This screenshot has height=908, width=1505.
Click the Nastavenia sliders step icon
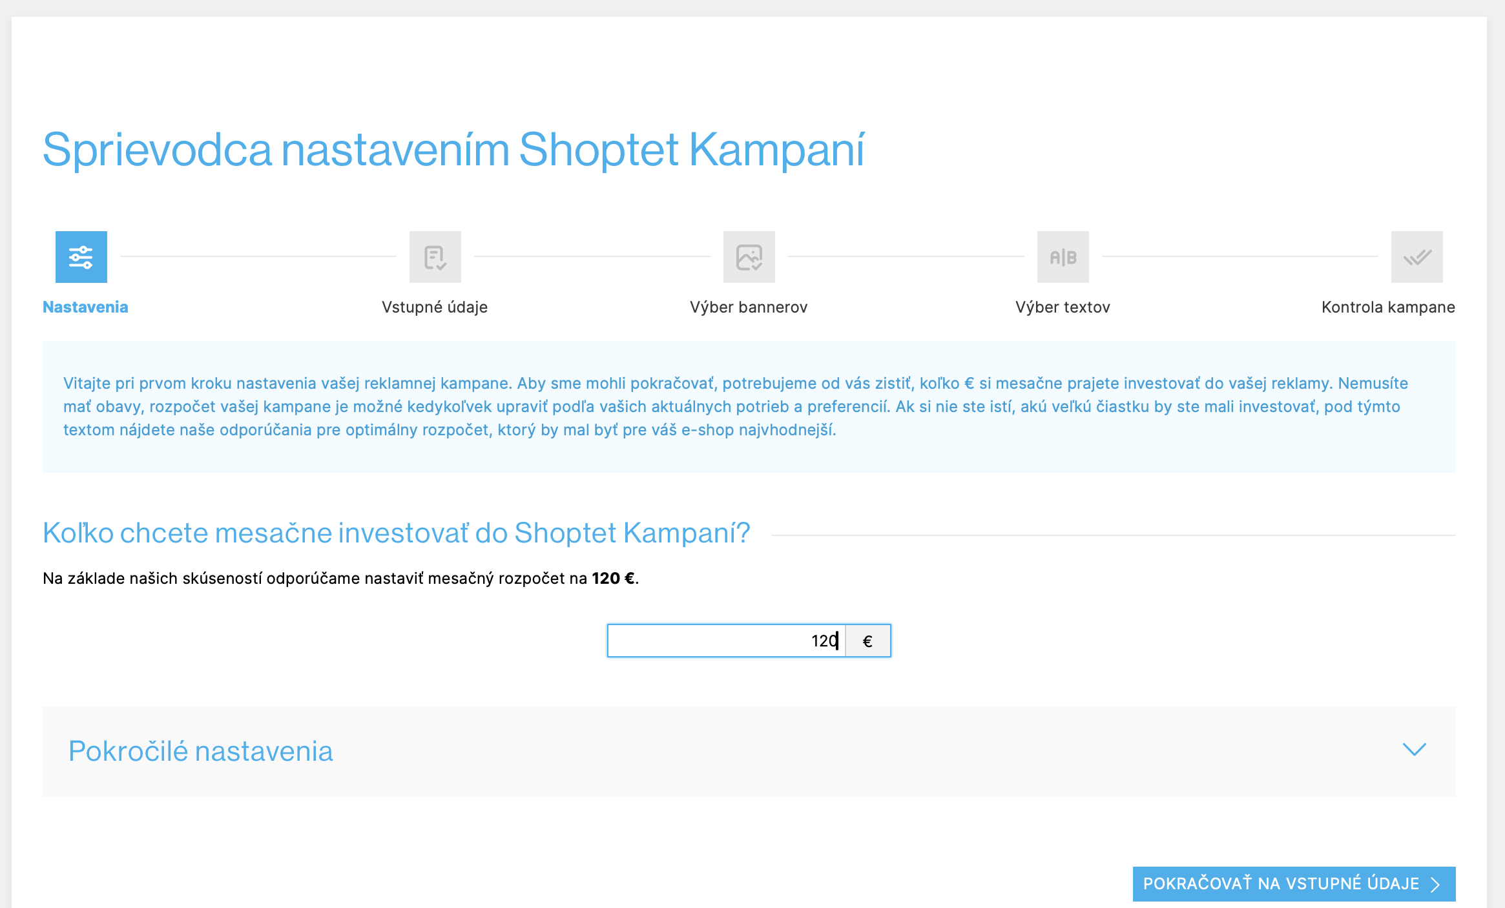pos(81,257)
